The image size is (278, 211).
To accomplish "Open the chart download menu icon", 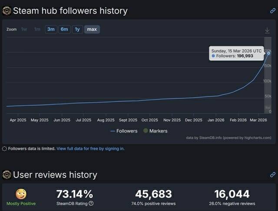I will pos(268,30).
